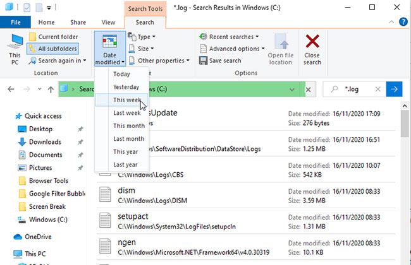Select Windows (C:) in the navigation pane
Viewport: 411px width, 265px height.
(42, 220)
